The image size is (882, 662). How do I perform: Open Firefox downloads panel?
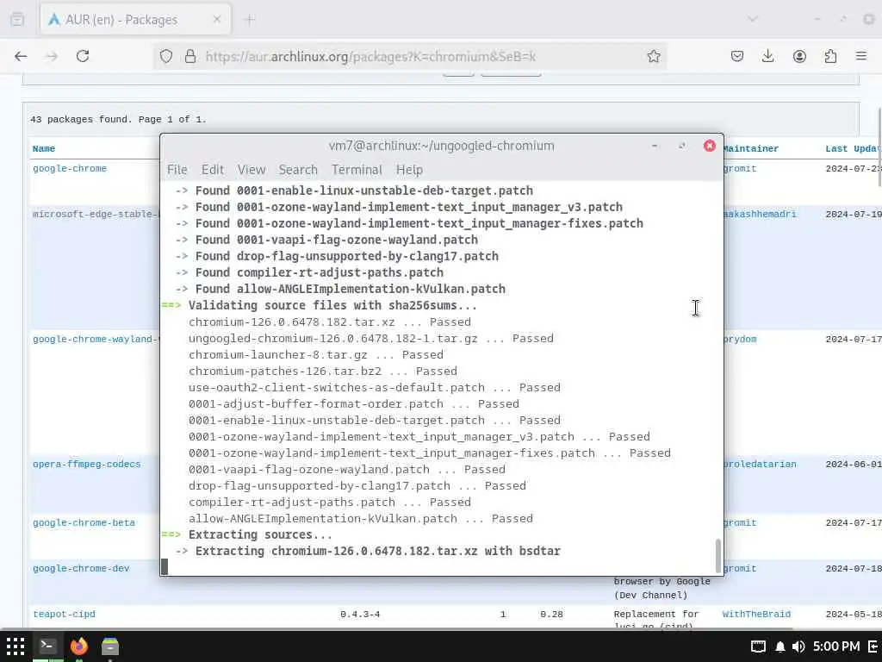point(767,56)
